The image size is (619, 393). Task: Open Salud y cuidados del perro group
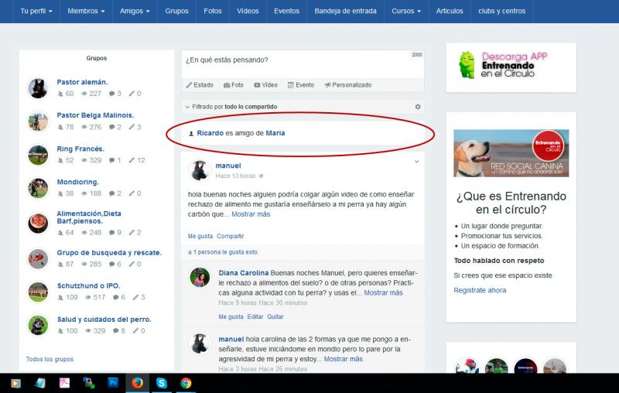coord(104,320)
